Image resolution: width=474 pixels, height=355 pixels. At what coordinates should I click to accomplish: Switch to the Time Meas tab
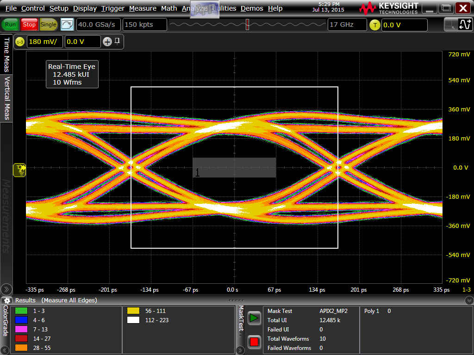6,55
